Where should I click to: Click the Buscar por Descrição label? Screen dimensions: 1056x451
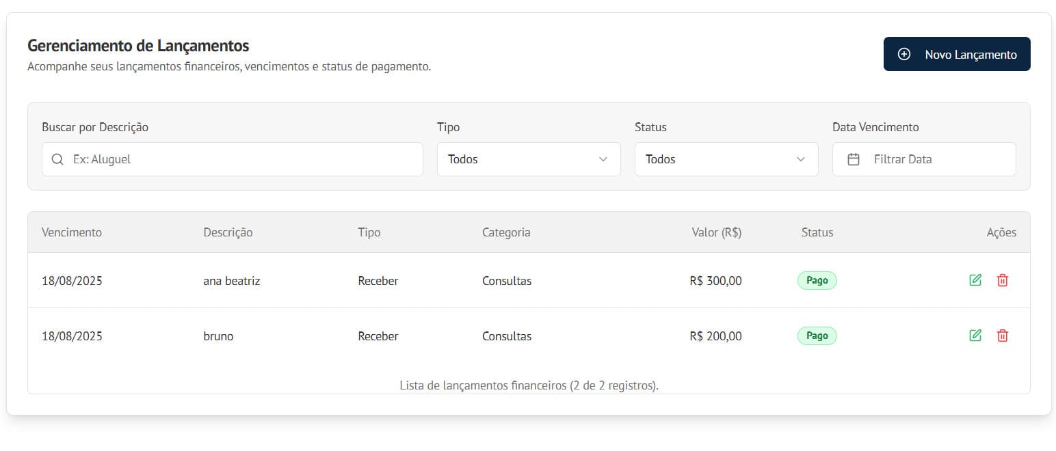click(x=95, y=127)
